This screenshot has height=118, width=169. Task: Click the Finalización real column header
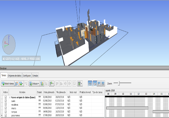85,92
